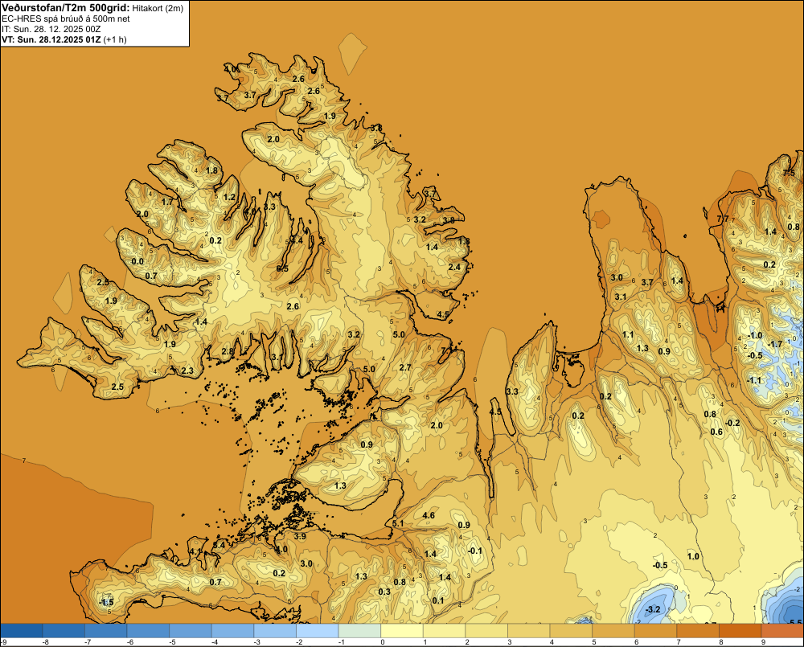Pick the legend swatch between 4 and 5
This screenshot has width=804, height=647.
coord(571,631)
